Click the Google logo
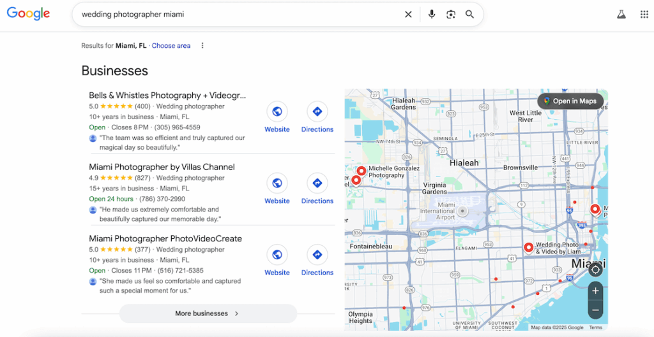The width and height of the screenshot is (654, 337). tap(28, 14)
